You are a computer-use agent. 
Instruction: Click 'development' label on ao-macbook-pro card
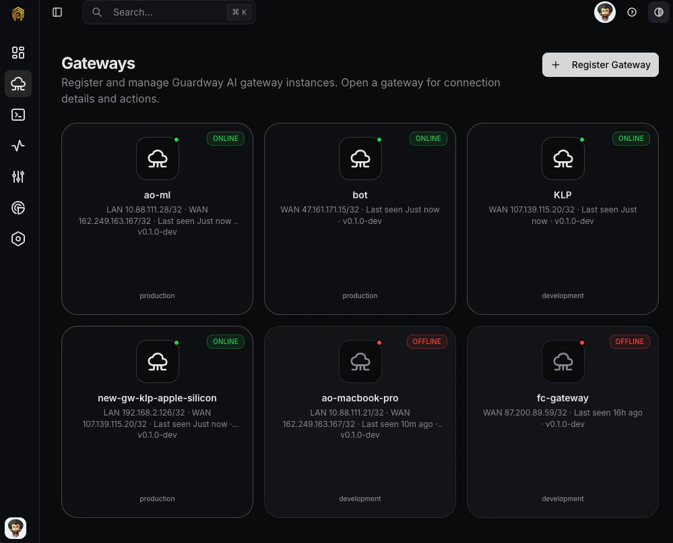(360, 498)
